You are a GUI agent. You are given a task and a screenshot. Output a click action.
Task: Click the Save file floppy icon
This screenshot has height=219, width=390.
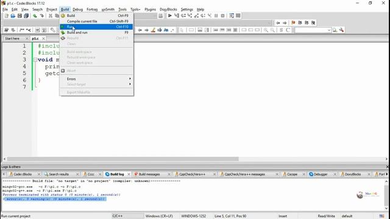(x=19, y=16)
